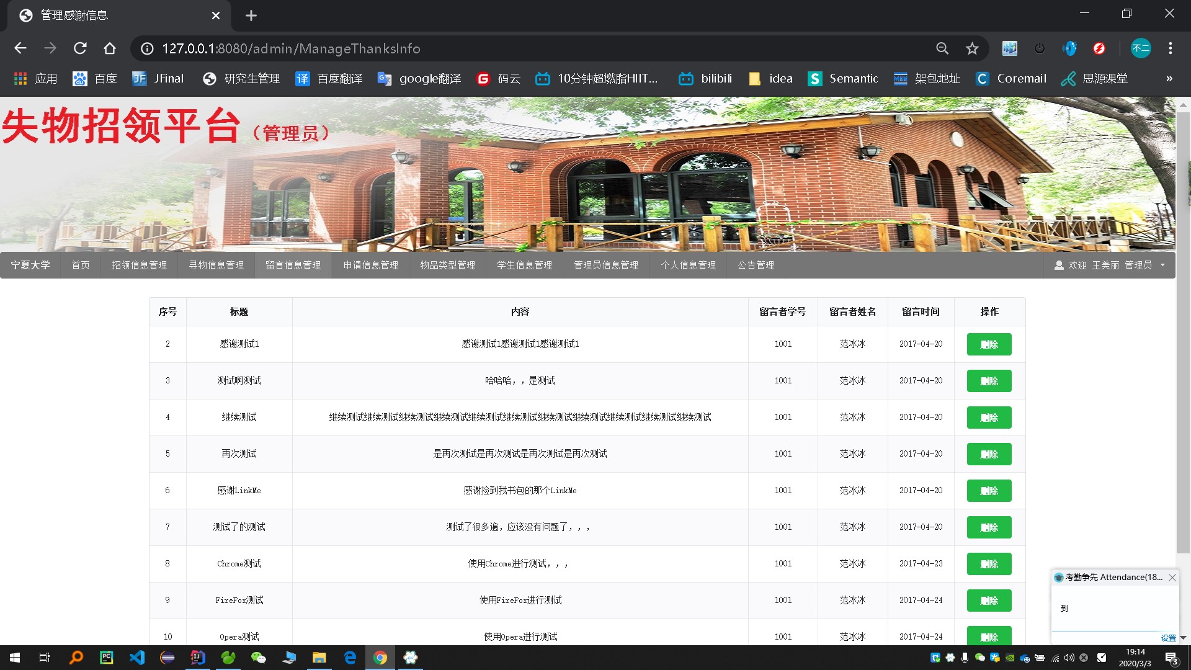Open Visual Studio Code from the taskbar

pyautogui.click(x=137, y=658)
